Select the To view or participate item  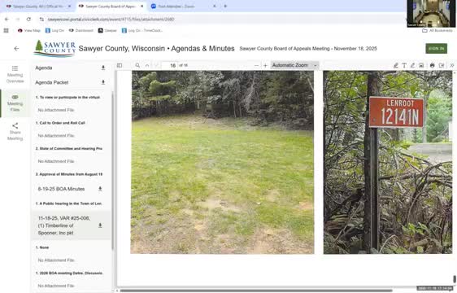tap(67, 97)
